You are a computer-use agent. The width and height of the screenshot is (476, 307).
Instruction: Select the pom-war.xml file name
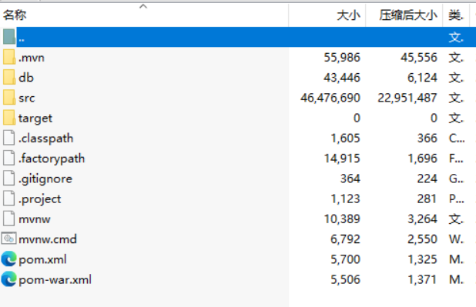coord(55,280)
